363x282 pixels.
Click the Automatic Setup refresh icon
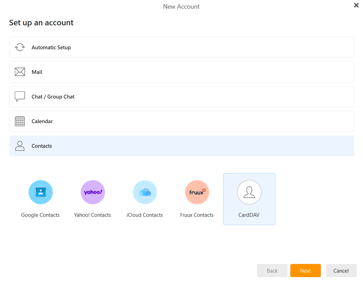(20, 47)
